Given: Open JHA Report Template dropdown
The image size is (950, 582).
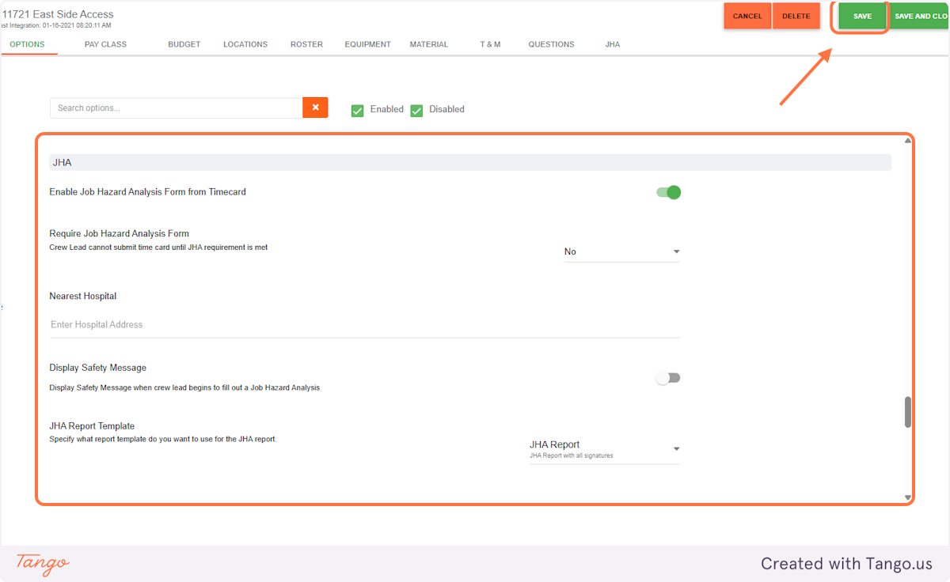Looking at the screenshot, I should 604,449.
